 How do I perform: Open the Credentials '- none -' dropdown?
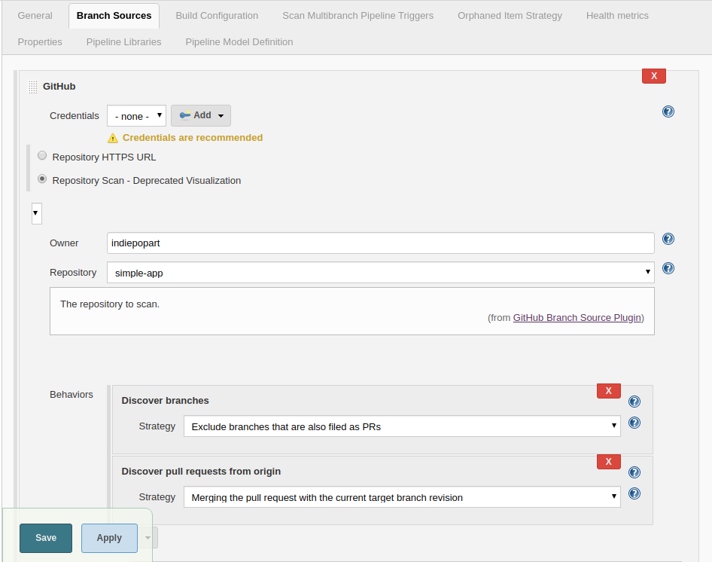pos(136,116)
